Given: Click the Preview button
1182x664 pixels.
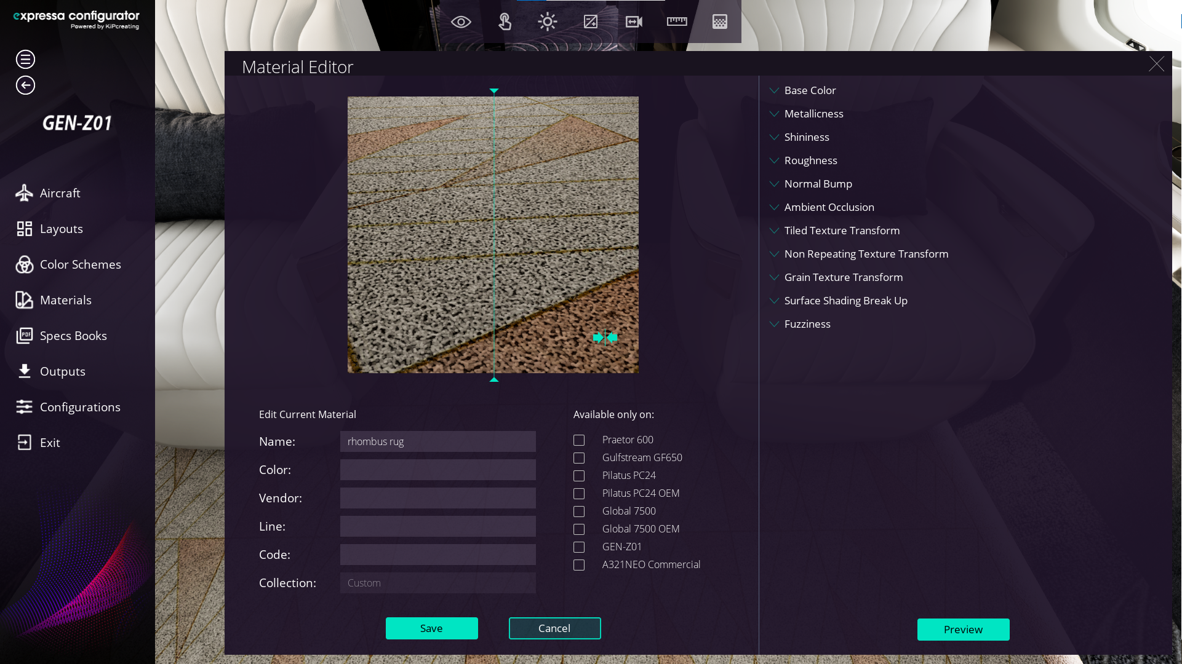Looking at the screenshot, I should pyautogui.click(x=963, y=630).
